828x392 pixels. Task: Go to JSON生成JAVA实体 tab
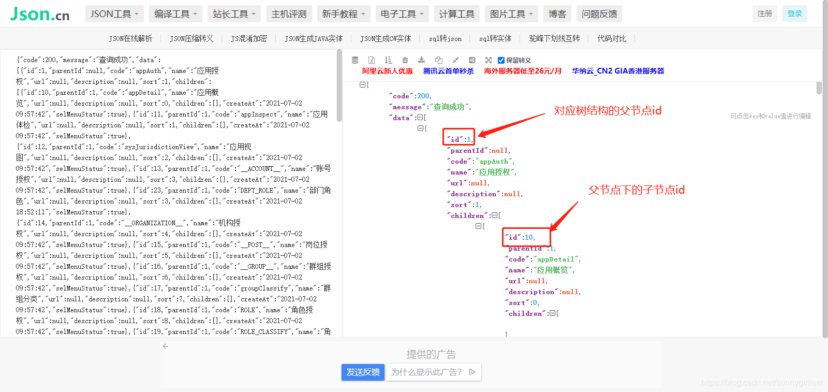point(314,38)
